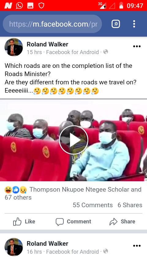Share the Roads Minister post
This screenshot has width=147, height=261.
tap(122, 222)
